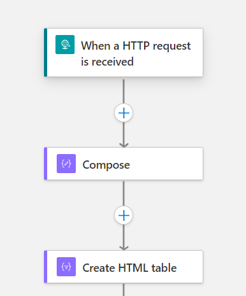Click the Create HTML table icon
Screen dimensions: 246x296
(66, 267)
